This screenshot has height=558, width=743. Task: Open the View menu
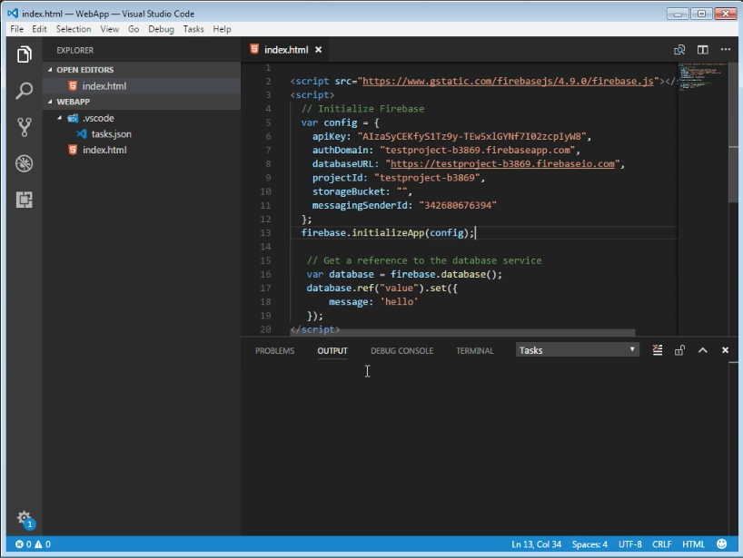pyautogui.click(x=110, y=29)
